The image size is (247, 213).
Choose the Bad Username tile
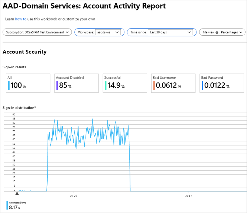click(173, 83)
